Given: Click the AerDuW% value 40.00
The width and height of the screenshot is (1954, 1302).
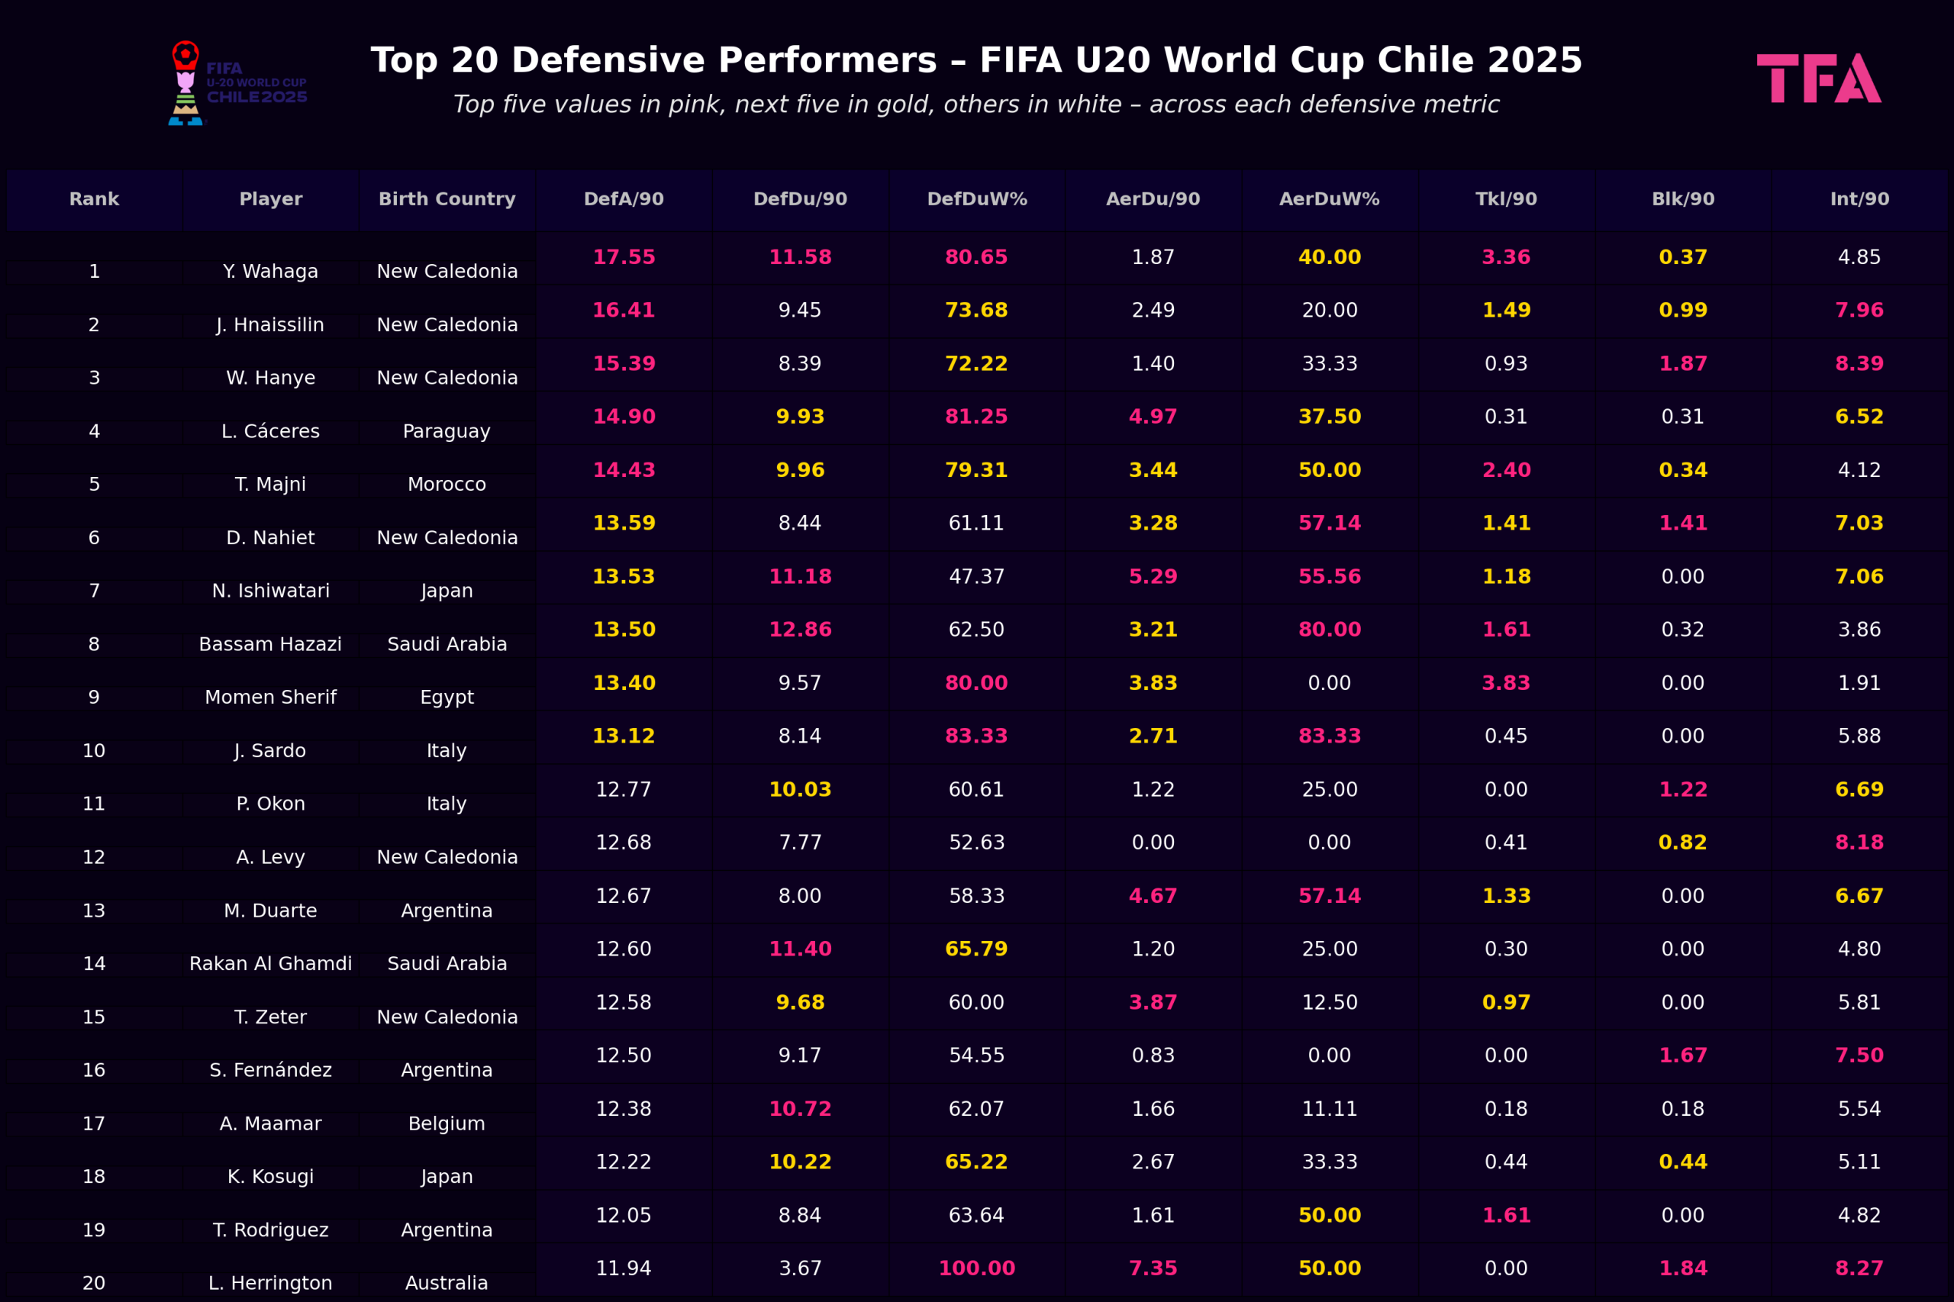Looking at the screenshot, I should (x=1330, y=257).
